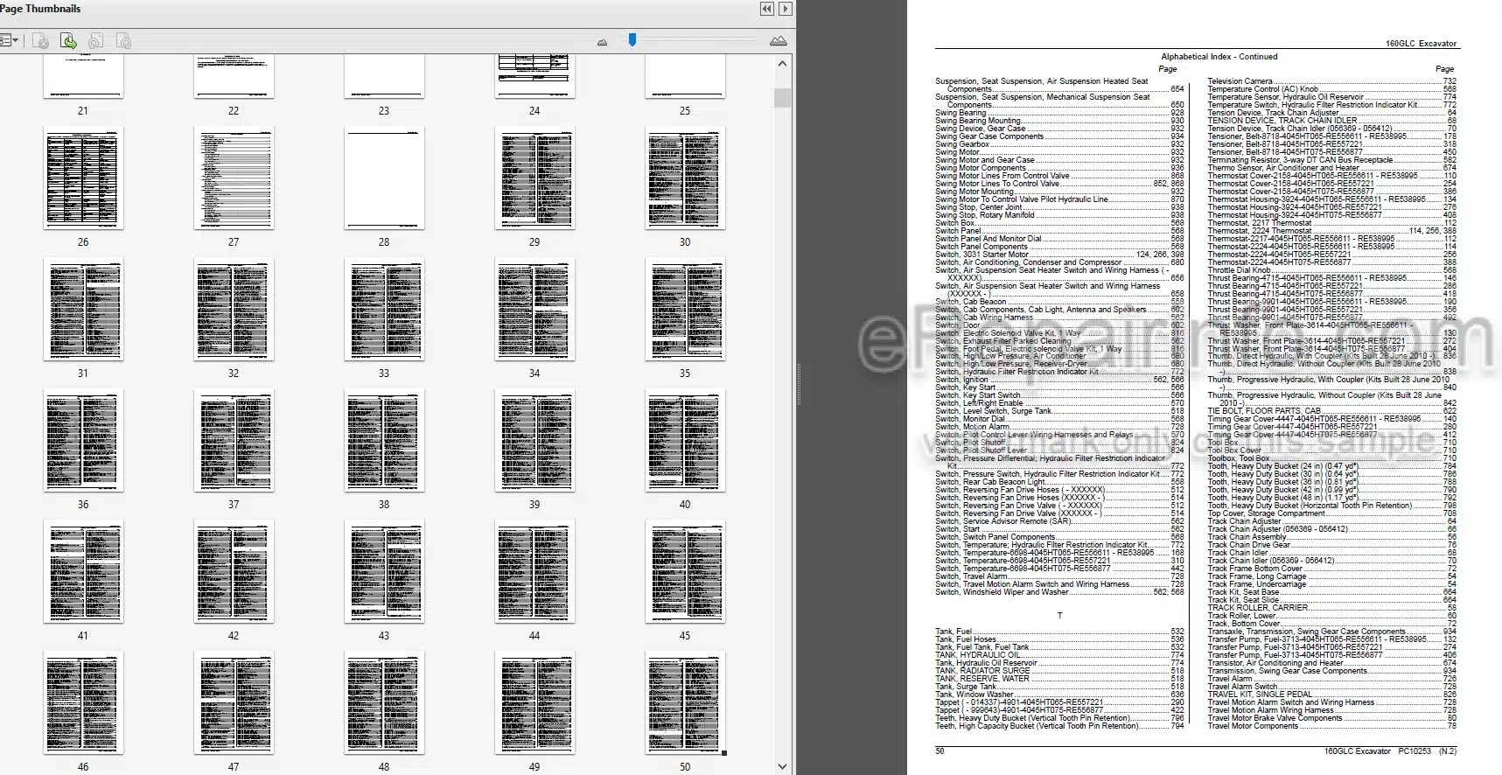Viewport: 1502px width, 775px height.
Task: Select page 24 thumbnail
Action: pos(534,77)
